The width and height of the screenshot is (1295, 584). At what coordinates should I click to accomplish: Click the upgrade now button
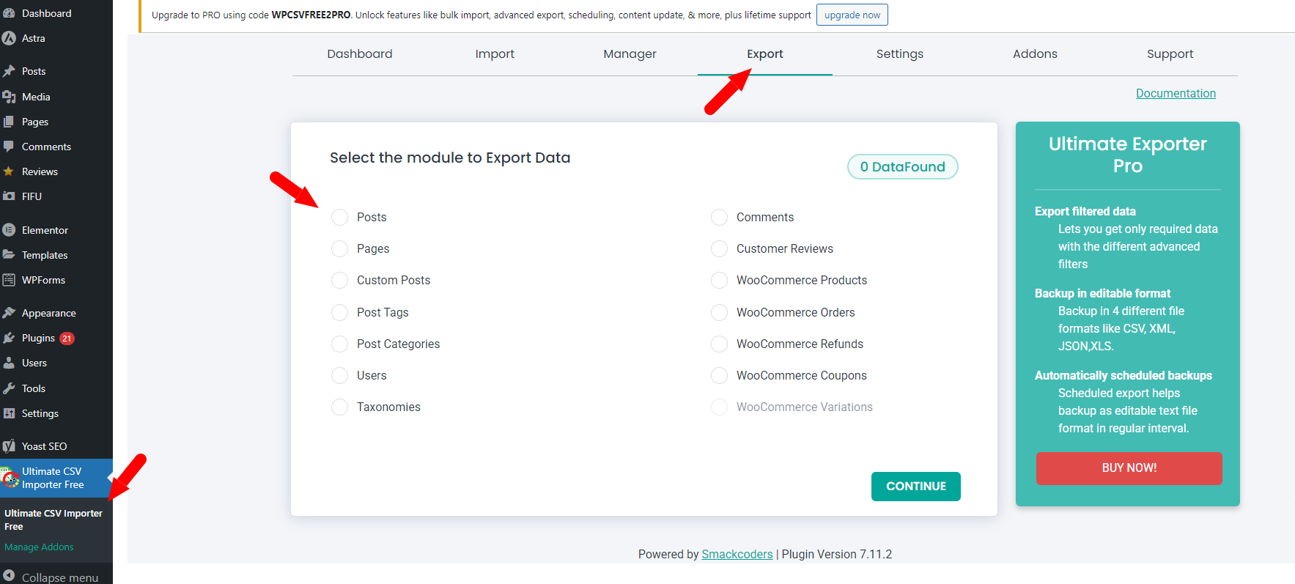[852, 15]
